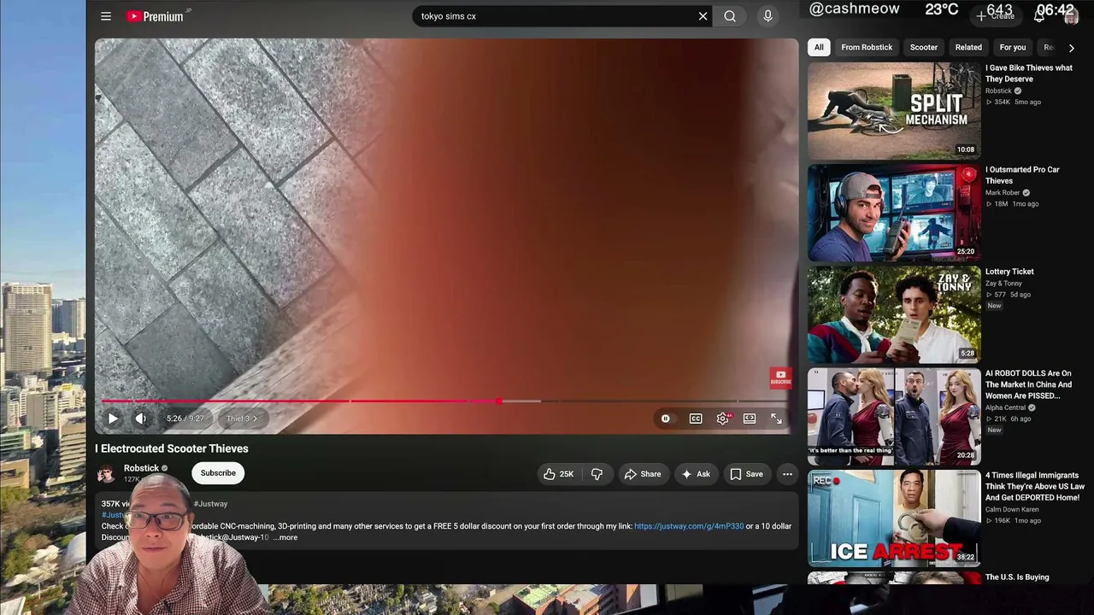Screen dimensions: 1094x615
Task: Toggle closed captions with the CC icon
Action: point(696,419)
